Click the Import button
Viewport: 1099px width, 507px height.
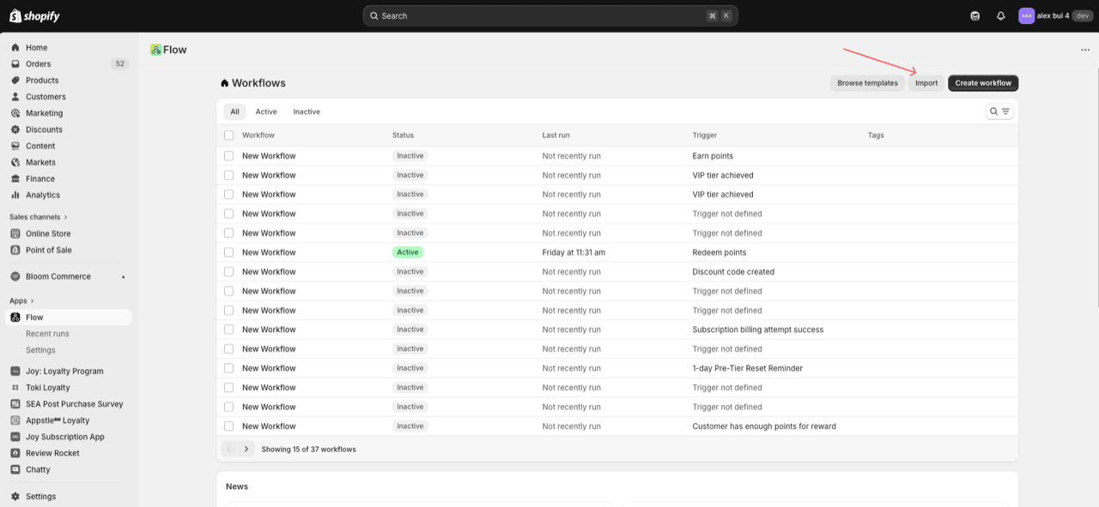(x=926, y=83)
